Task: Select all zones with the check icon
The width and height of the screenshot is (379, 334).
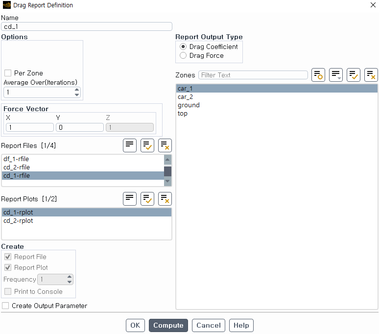Action: 354,75
